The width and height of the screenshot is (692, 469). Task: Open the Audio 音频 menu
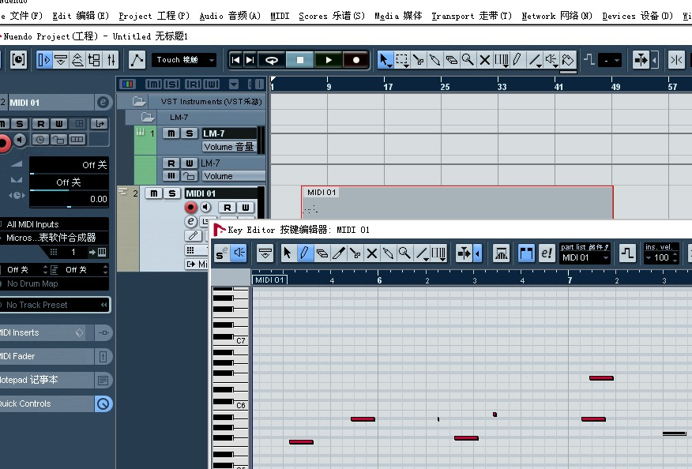click(230, 17)
